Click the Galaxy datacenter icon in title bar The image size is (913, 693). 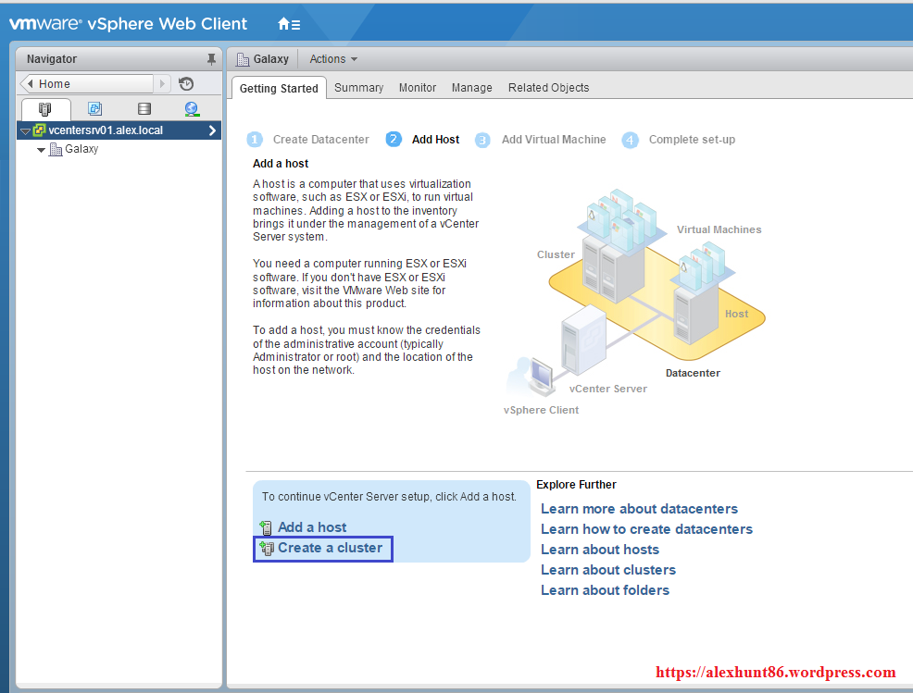tap(244, 59)
